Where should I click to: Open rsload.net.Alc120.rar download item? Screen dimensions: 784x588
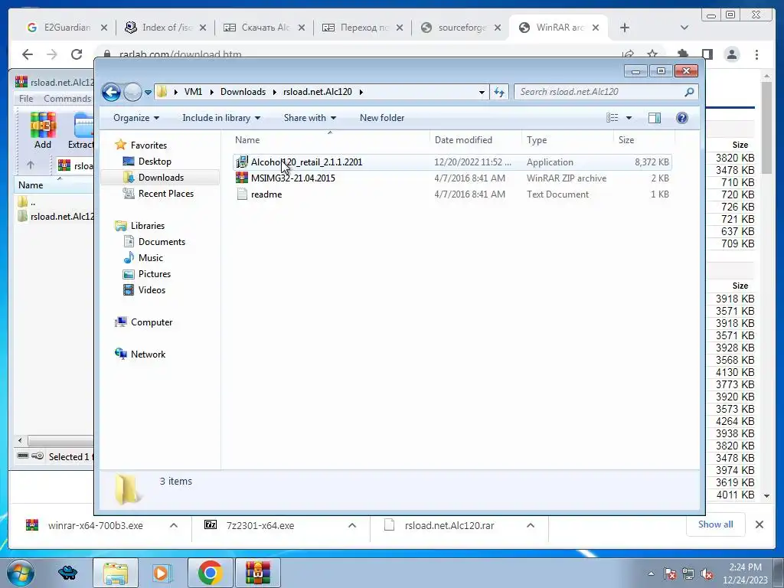(449, 525)
